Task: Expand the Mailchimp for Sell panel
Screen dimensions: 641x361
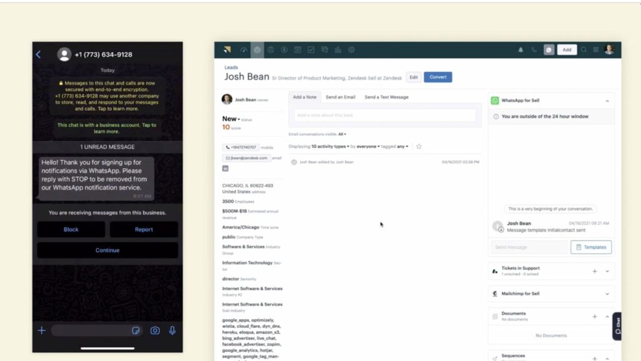Action: pos(607,293)
